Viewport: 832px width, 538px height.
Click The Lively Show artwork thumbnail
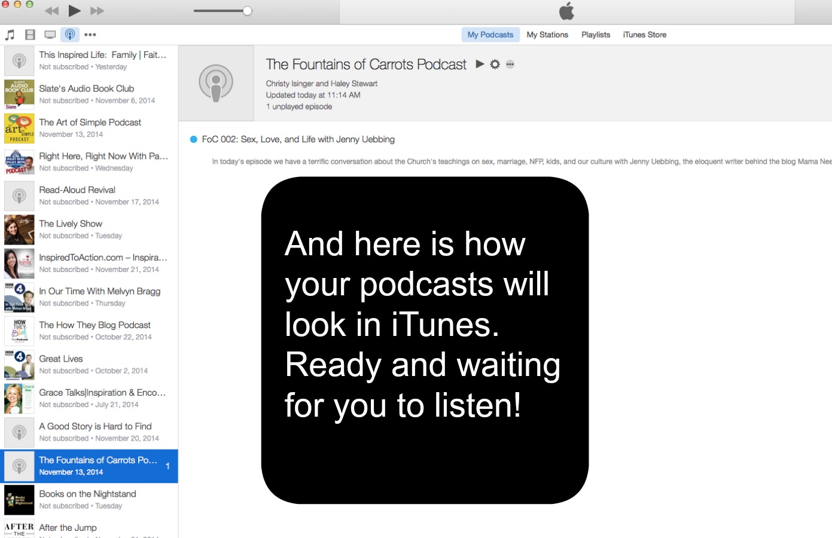(19, 230)
